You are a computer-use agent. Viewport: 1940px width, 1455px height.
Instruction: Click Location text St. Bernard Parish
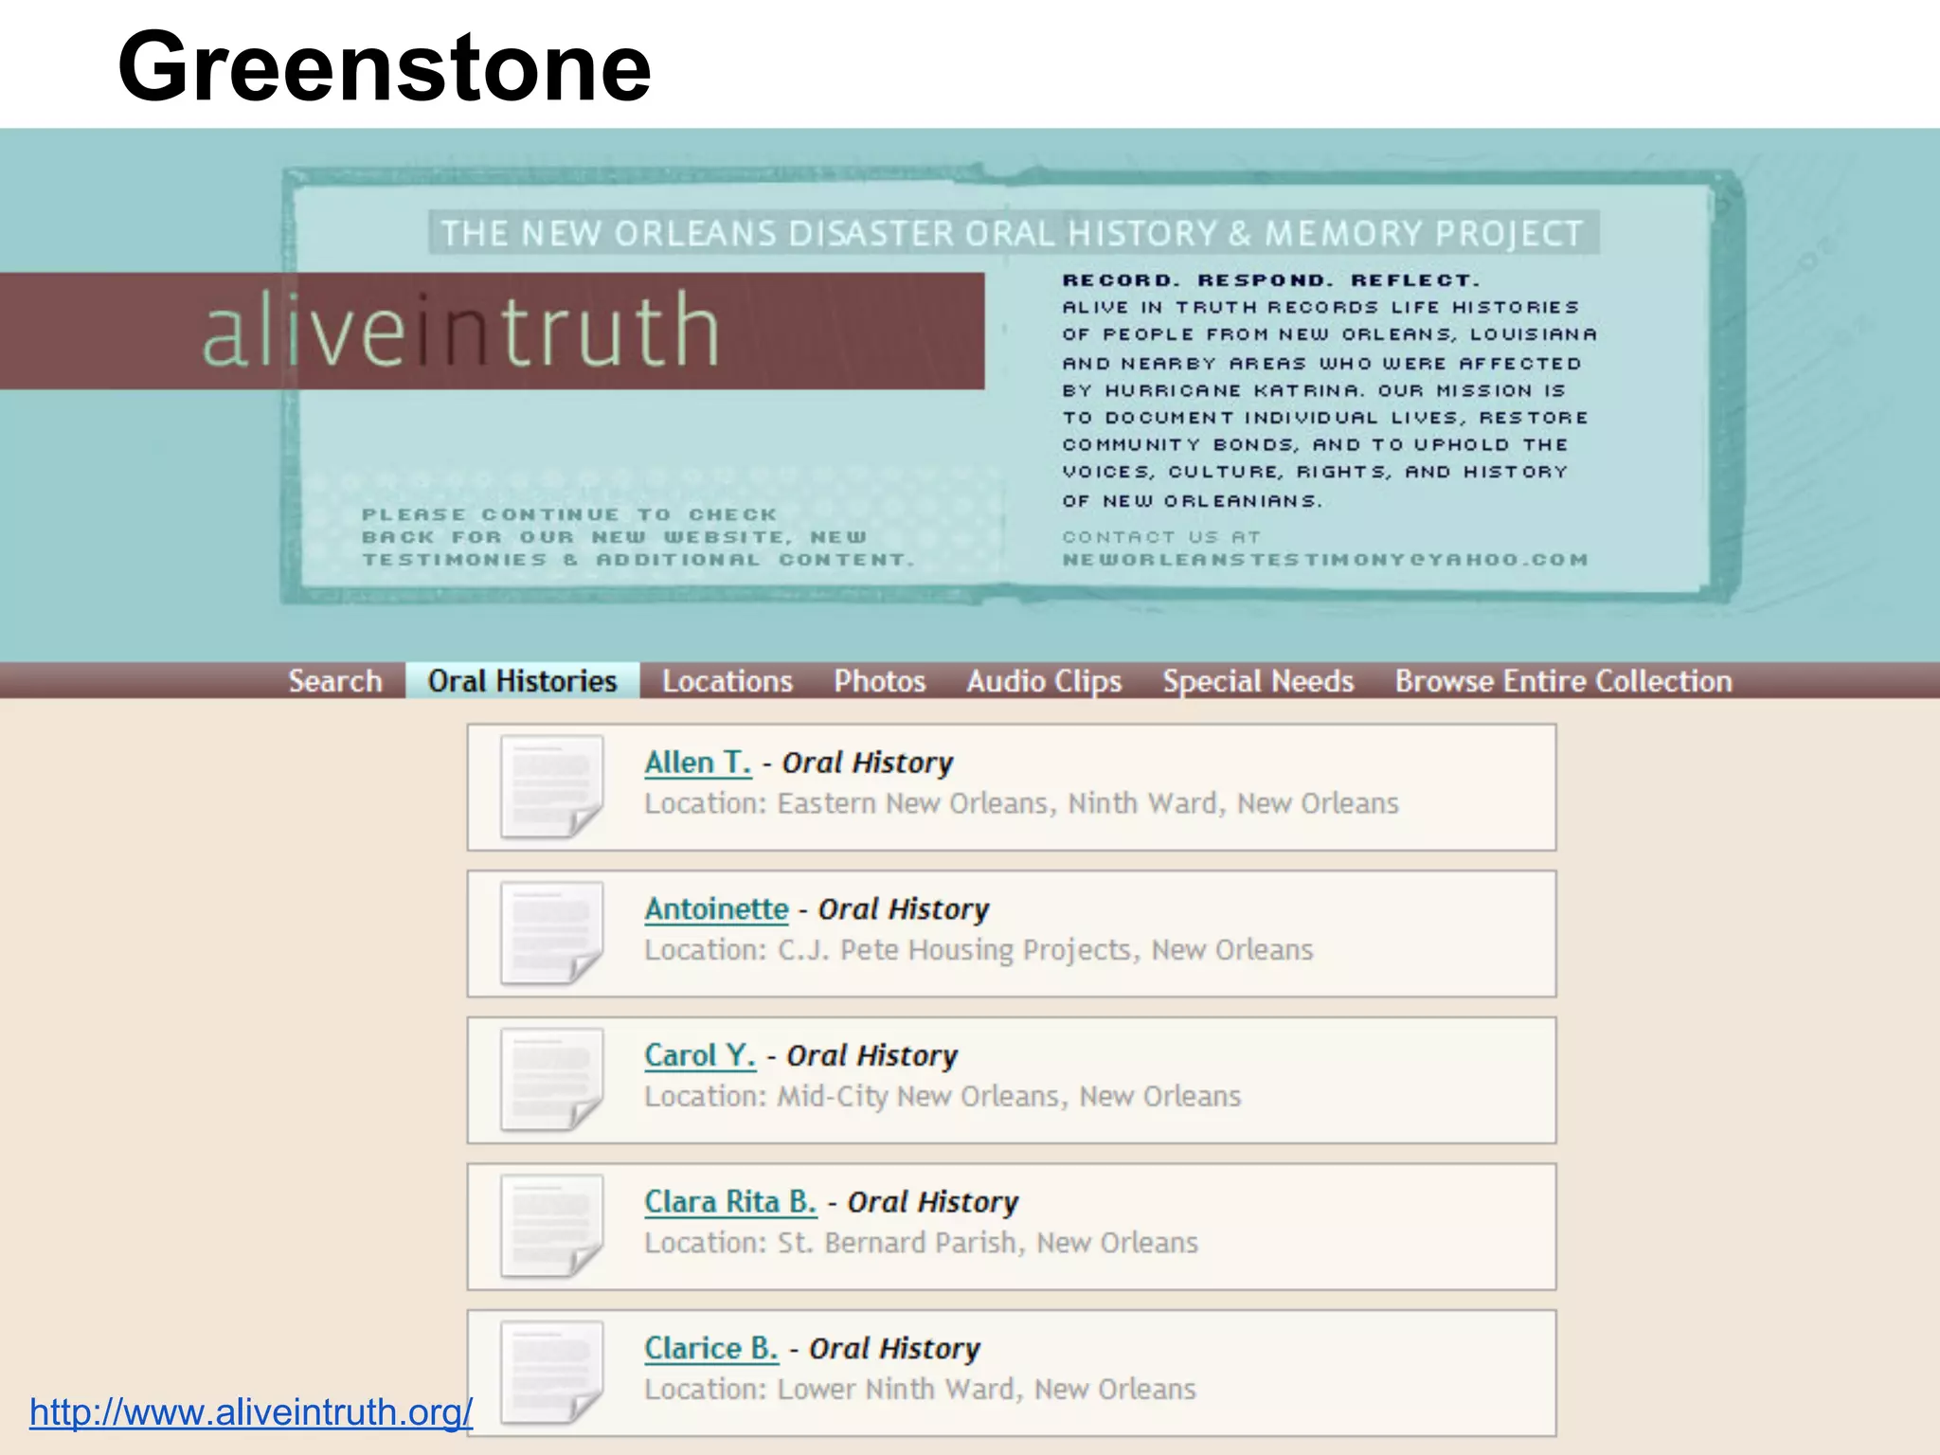point(921,1243)
